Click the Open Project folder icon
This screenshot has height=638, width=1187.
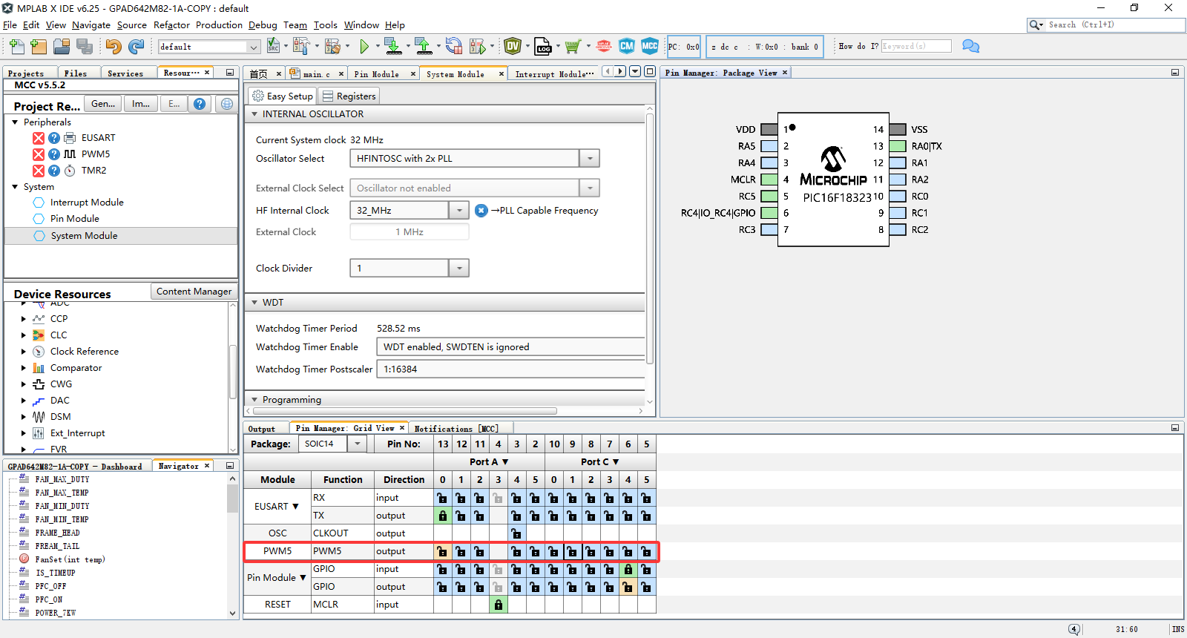[x=62, y=47]
